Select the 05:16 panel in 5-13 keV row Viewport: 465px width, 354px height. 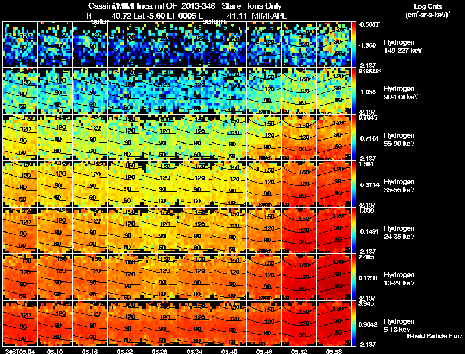pyautogui.click(x=90, y=324)
